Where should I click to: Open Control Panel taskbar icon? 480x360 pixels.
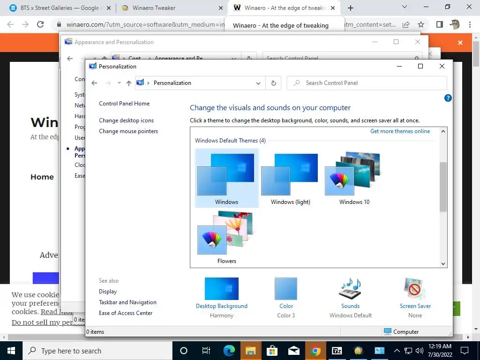pyautogui.click(x=380, y=351)
